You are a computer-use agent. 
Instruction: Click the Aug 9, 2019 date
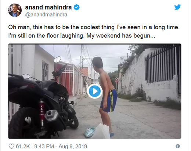(73, 146)
